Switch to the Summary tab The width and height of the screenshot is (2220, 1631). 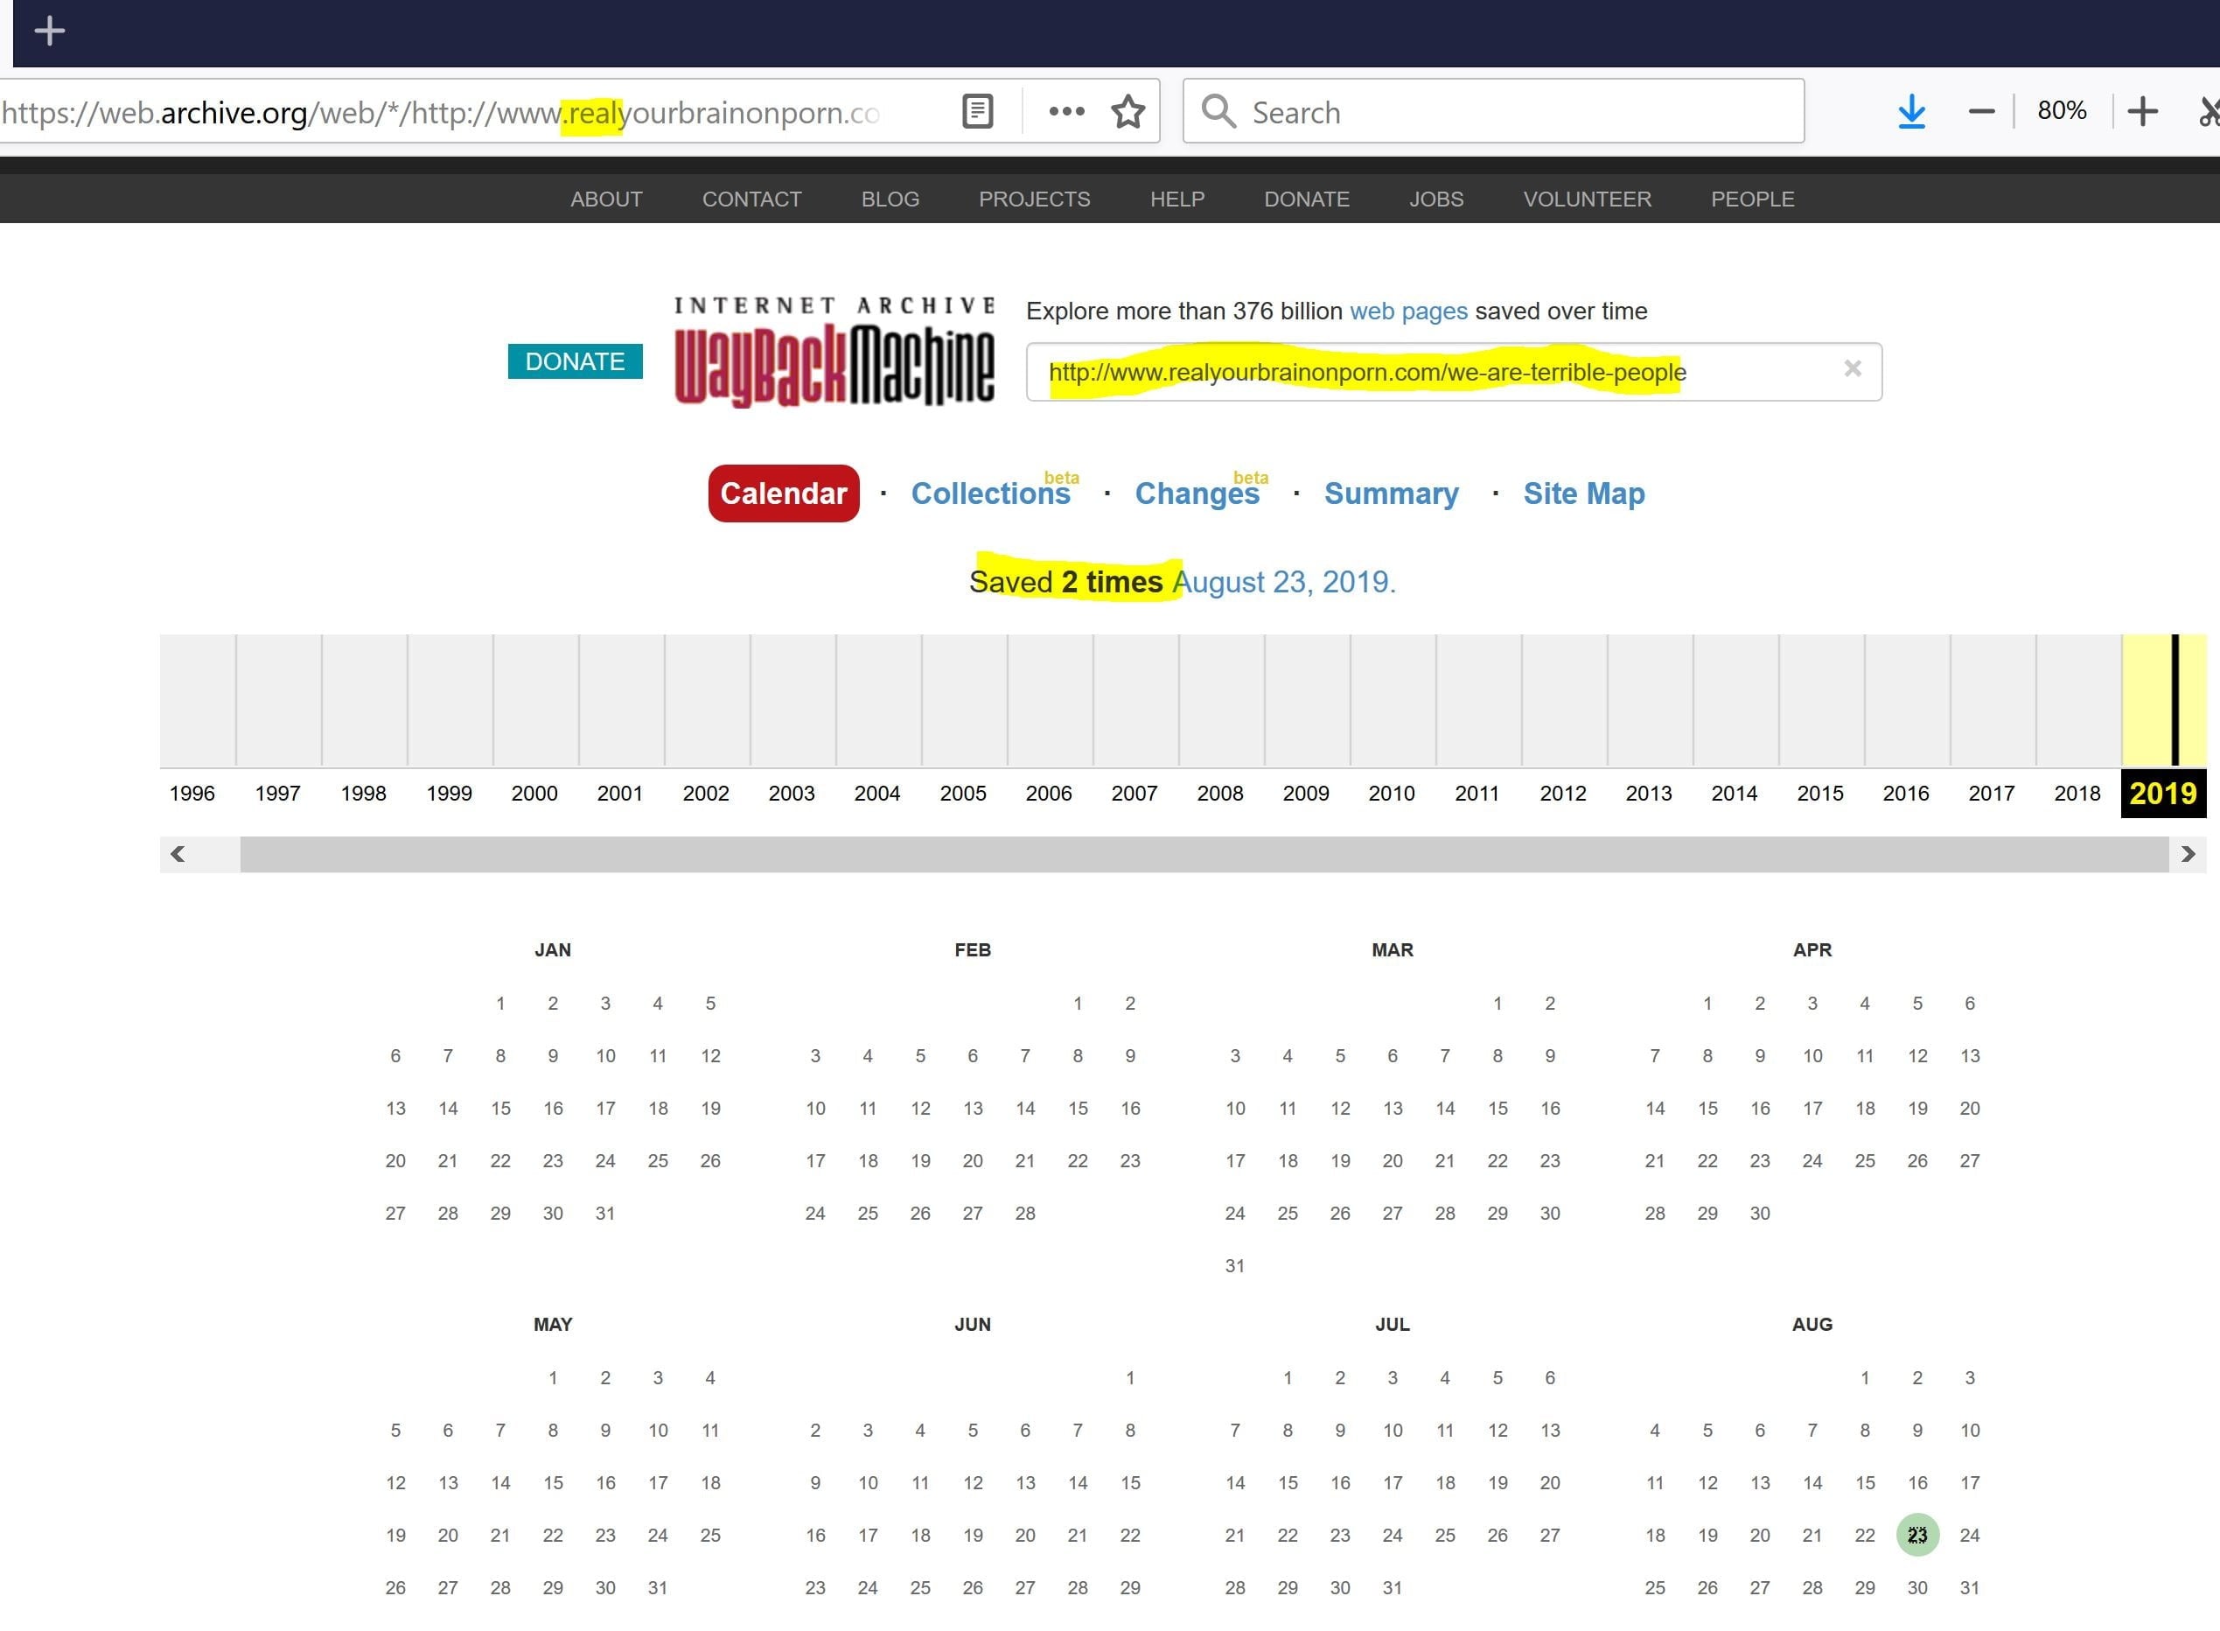pos(1391,493)
